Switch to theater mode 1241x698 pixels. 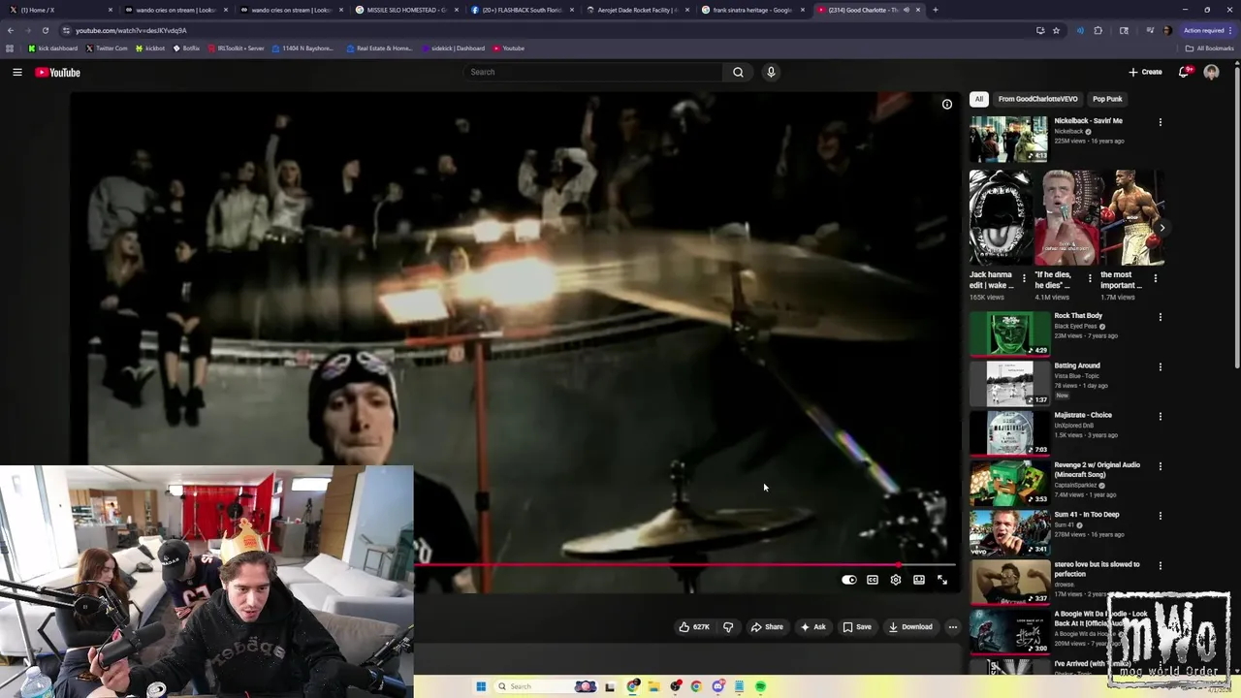point(919,580)
